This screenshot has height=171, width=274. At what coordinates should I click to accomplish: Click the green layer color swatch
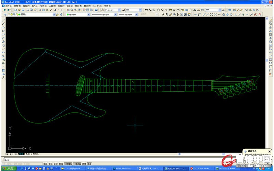pos(20,14)
